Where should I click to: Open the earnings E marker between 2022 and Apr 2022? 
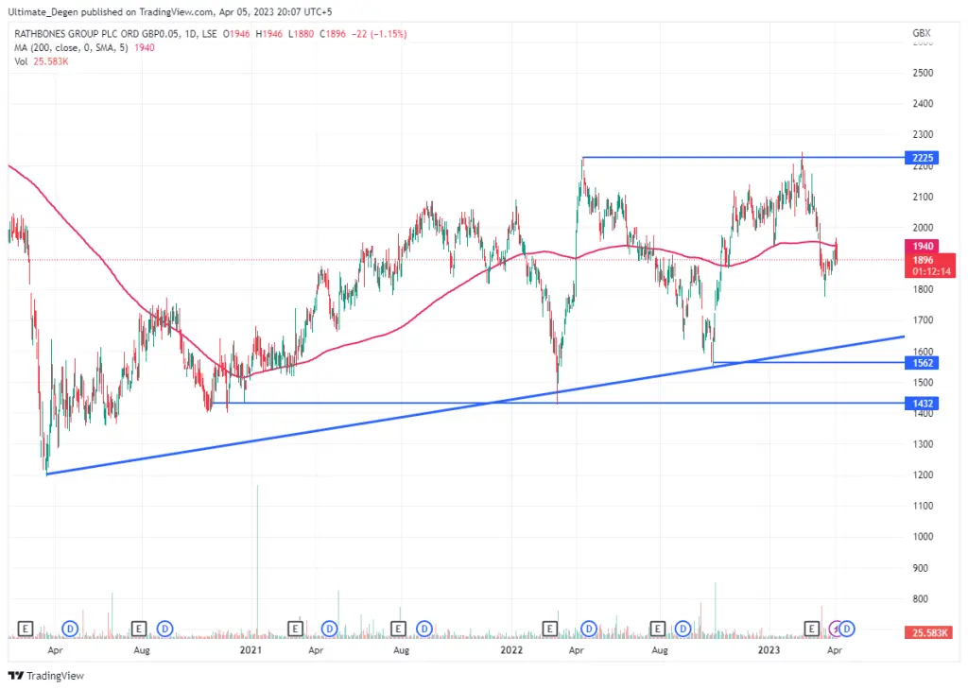click(x=549, y=629)
